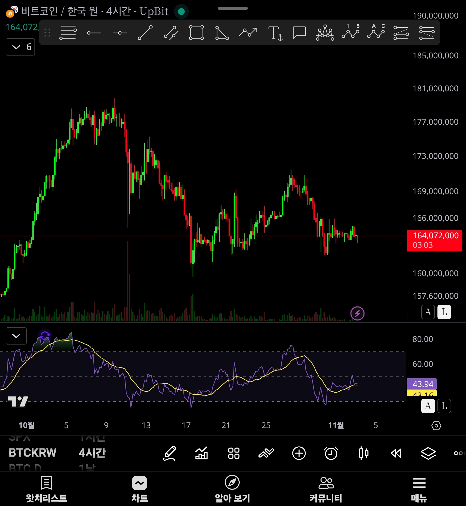Screen dimensions: 466x506
Task: Open the candle style selector
Action: click(x=364, y=453)
